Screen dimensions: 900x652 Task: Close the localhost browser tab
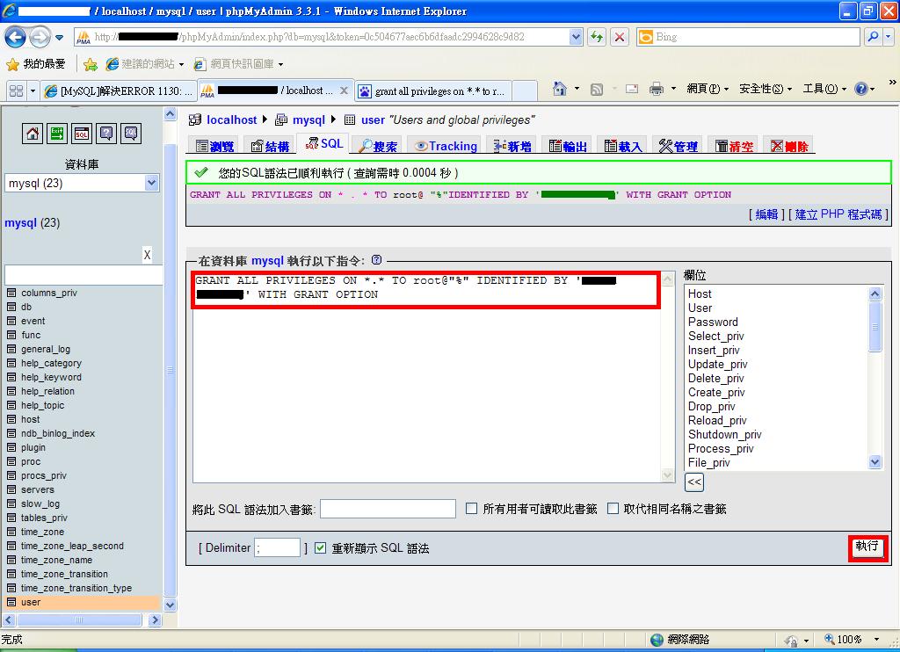[x=344, y=91]
